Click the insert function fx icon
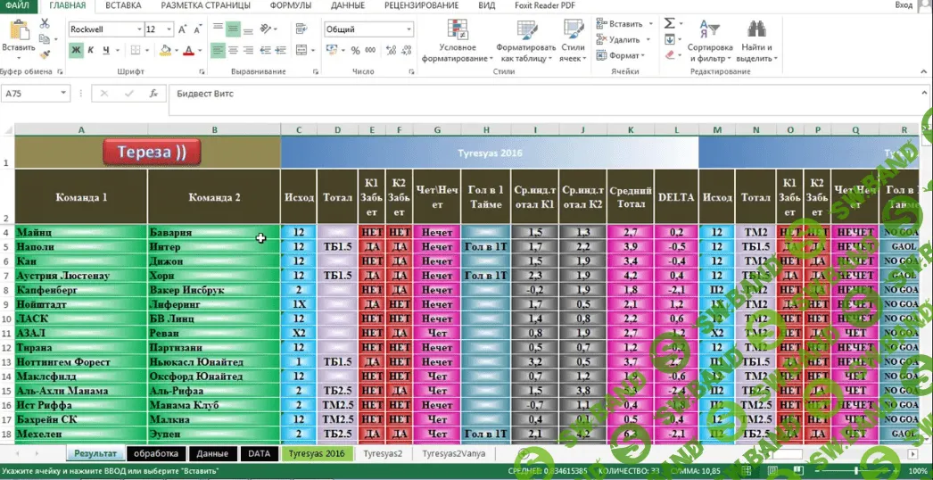Viewport: 933px width, 480px height. tap(153, 94)
